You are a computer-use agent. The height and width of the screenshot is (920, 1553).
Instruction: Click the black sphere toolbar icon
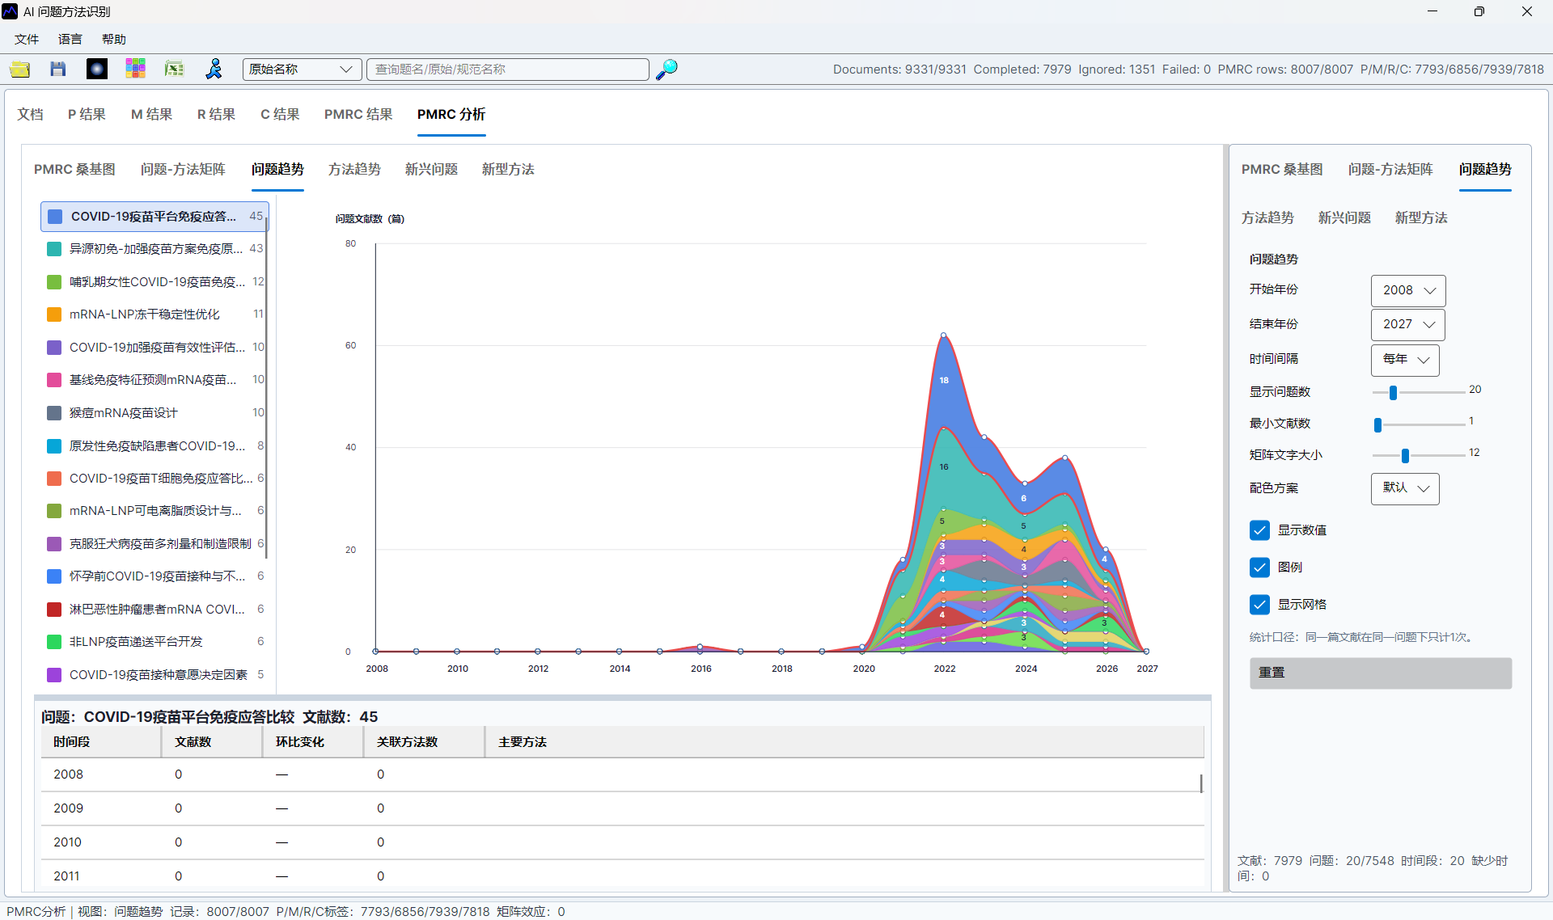tap(97, 70)
